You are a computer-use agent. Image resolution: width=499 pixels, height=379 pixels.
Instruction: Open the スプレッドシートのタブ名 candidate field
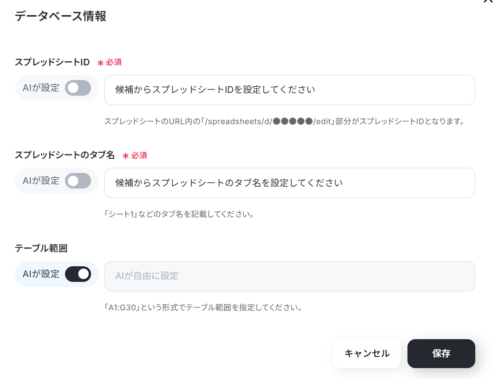(290, 183)
